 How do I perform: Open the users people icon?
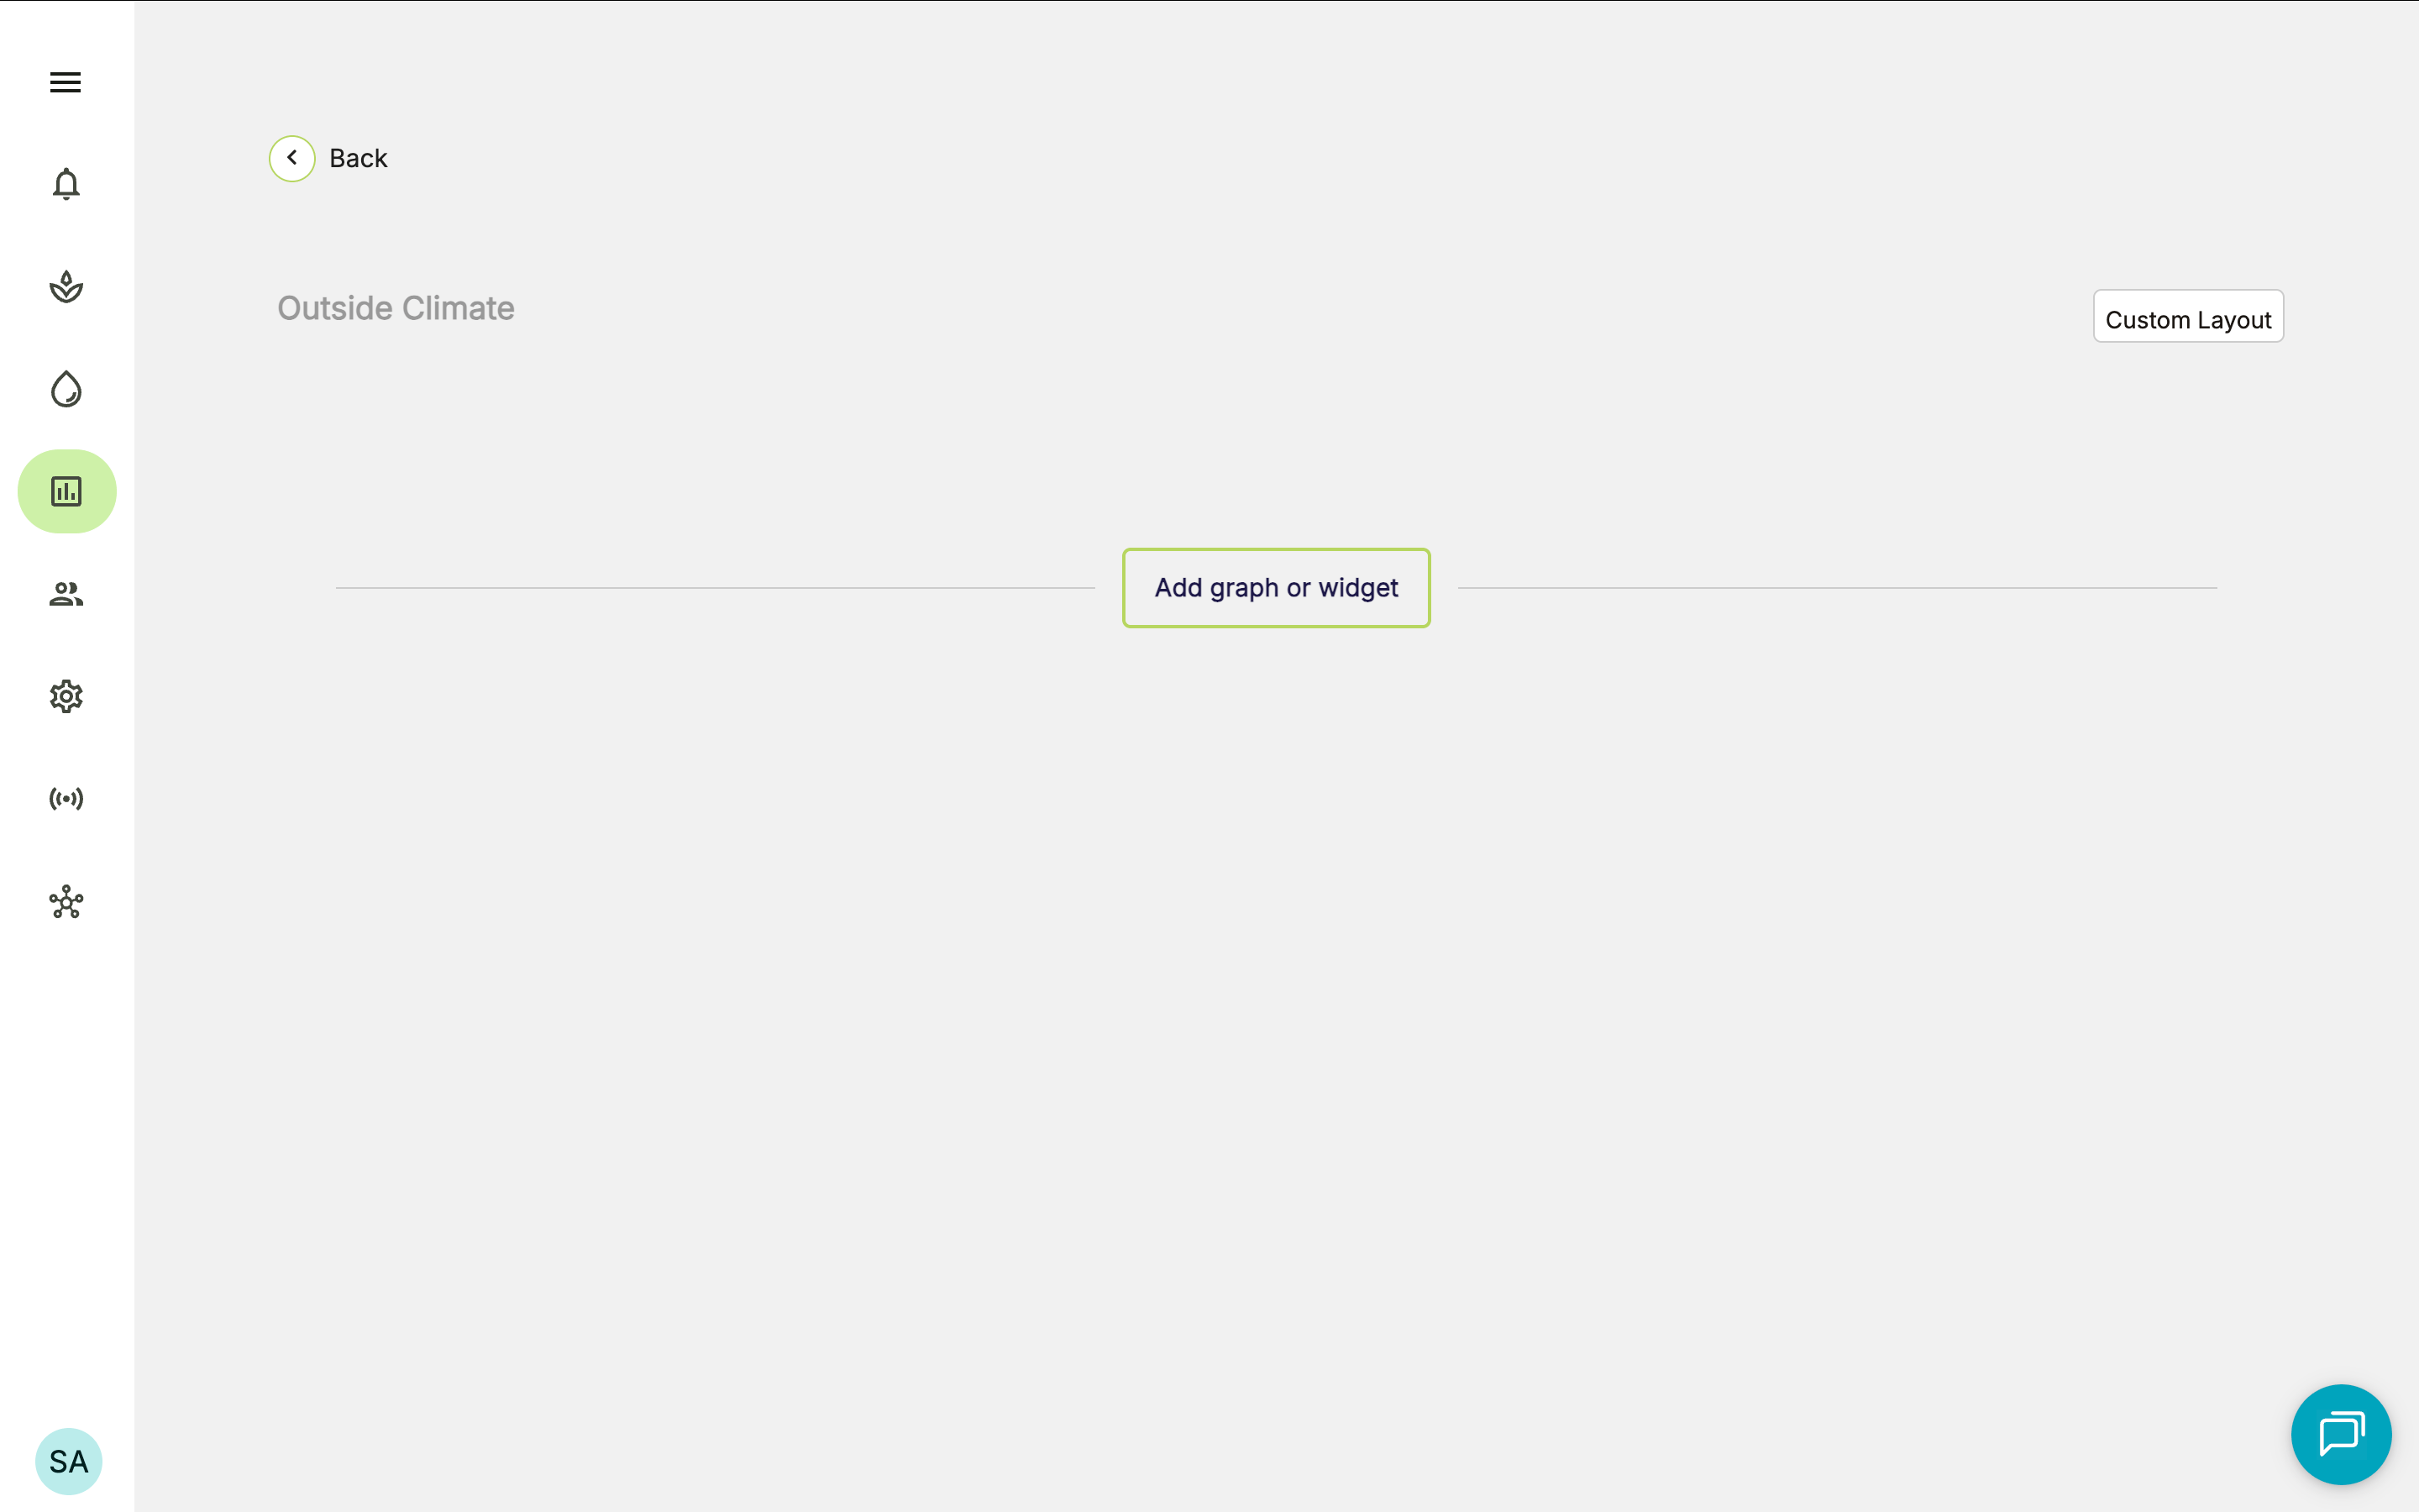pos(66,594)
